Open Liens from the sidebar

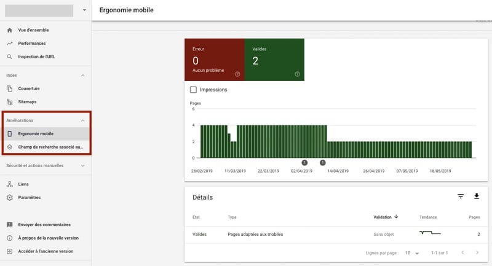pyautogui.click(x=23, y=184)
